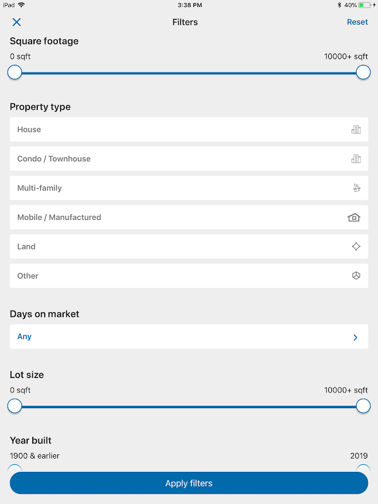The width and height of the screenshot is (378, 504).
Task: Tap the Multi-family property icon
Action: coord(356,188)
